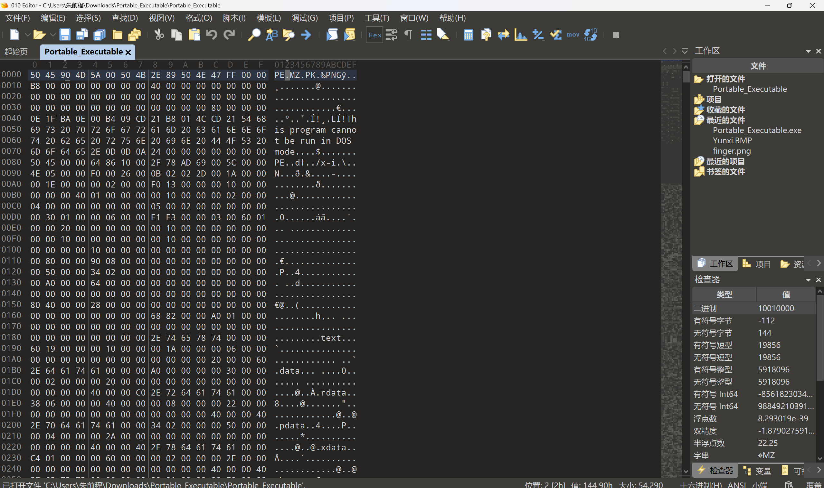The image size is (824, 488).
Task: Click the Base Converter icon
Action: pos(590,35)
